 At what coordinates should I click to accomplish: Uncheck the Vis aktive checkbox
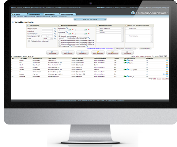60,46
